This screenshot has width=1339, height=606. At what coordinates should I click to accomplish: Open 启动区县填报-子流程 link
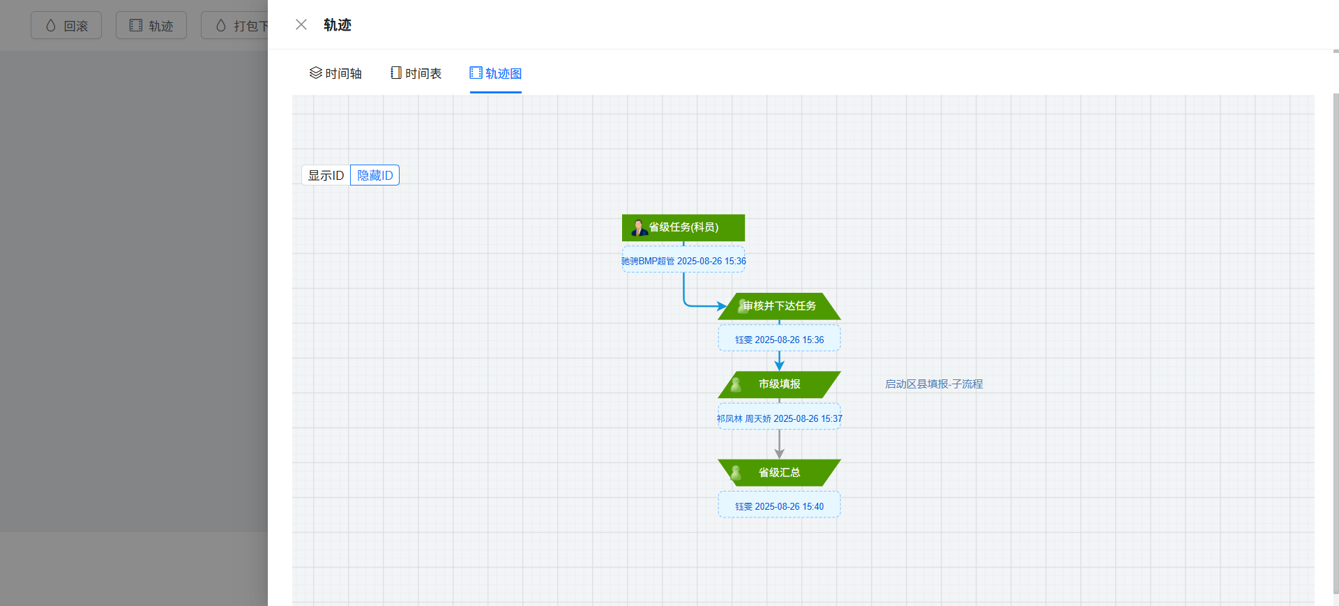[x=934, y=384]
